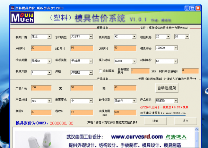
Task: Click the 退出 button
Action: (185, 121)
